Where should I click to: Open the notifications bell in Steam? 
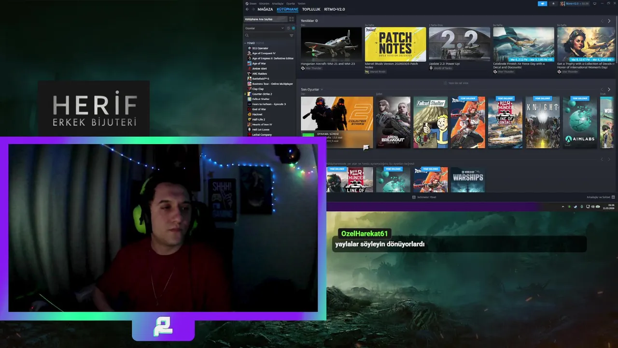[553, 3]
